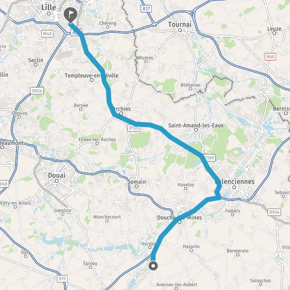Viewport: 290px width, 290px height.
Task: Select the Valenciennes city label
Action: [x=235, y=181]
